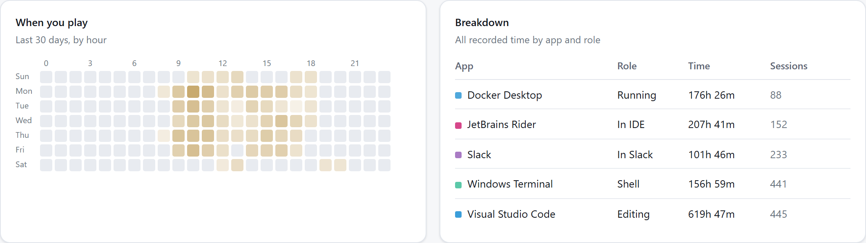Click the Monday hour 10 heatmap cell
Viewport: 866px width, 243px height.
pyautogui.click(x=193, y=92)
